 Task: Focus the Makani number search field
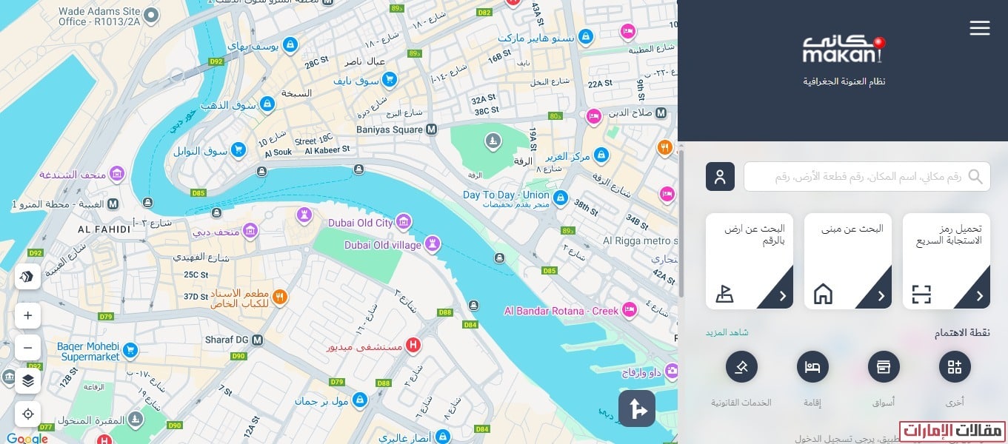coord(867,177)
